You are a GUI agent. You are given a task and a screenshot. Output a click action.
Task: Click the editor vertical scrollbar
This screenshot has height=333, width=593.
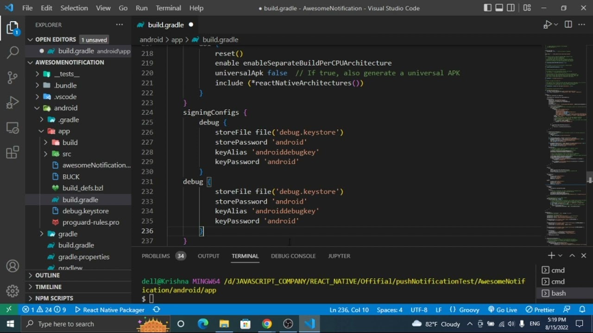[x=590, y=178]
